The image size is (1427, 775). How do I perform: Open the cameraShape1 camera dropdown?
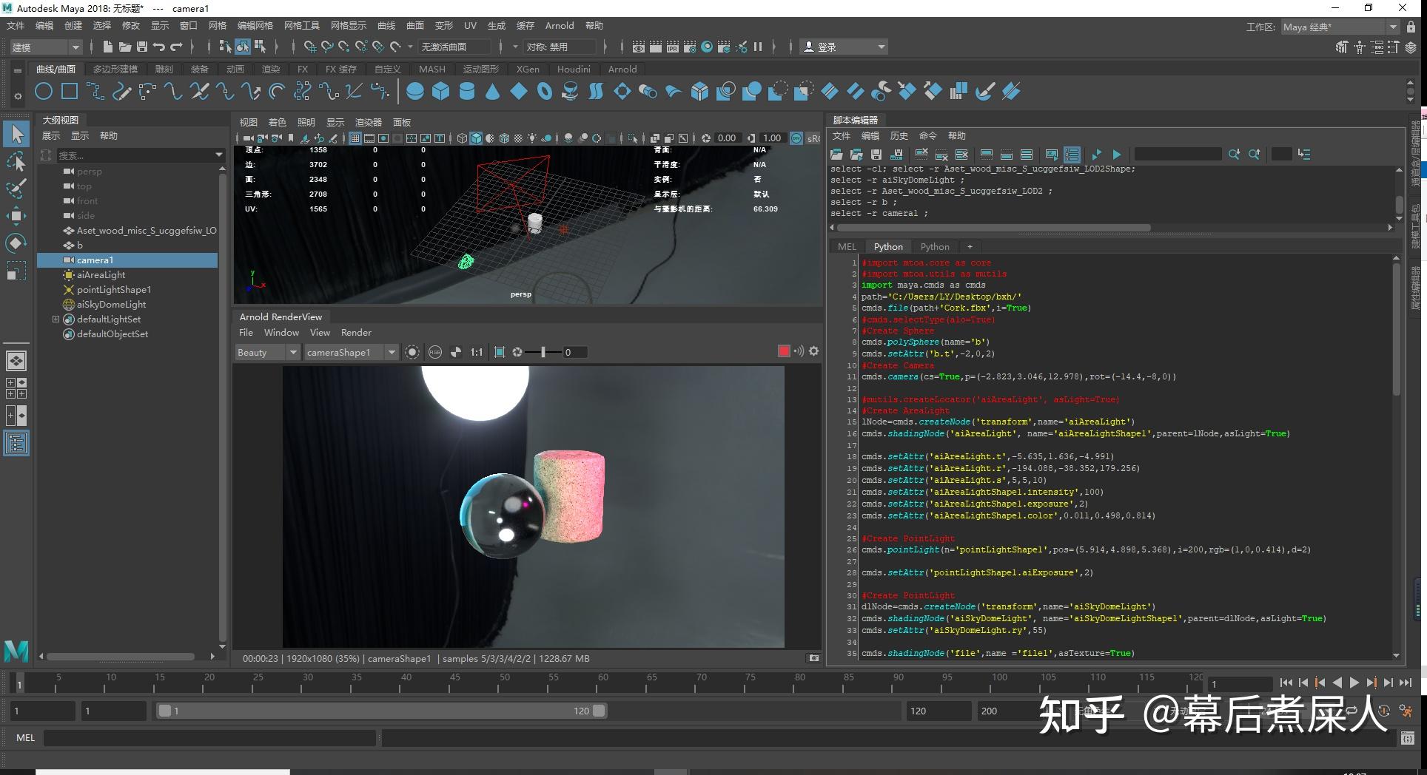(392, 352)
